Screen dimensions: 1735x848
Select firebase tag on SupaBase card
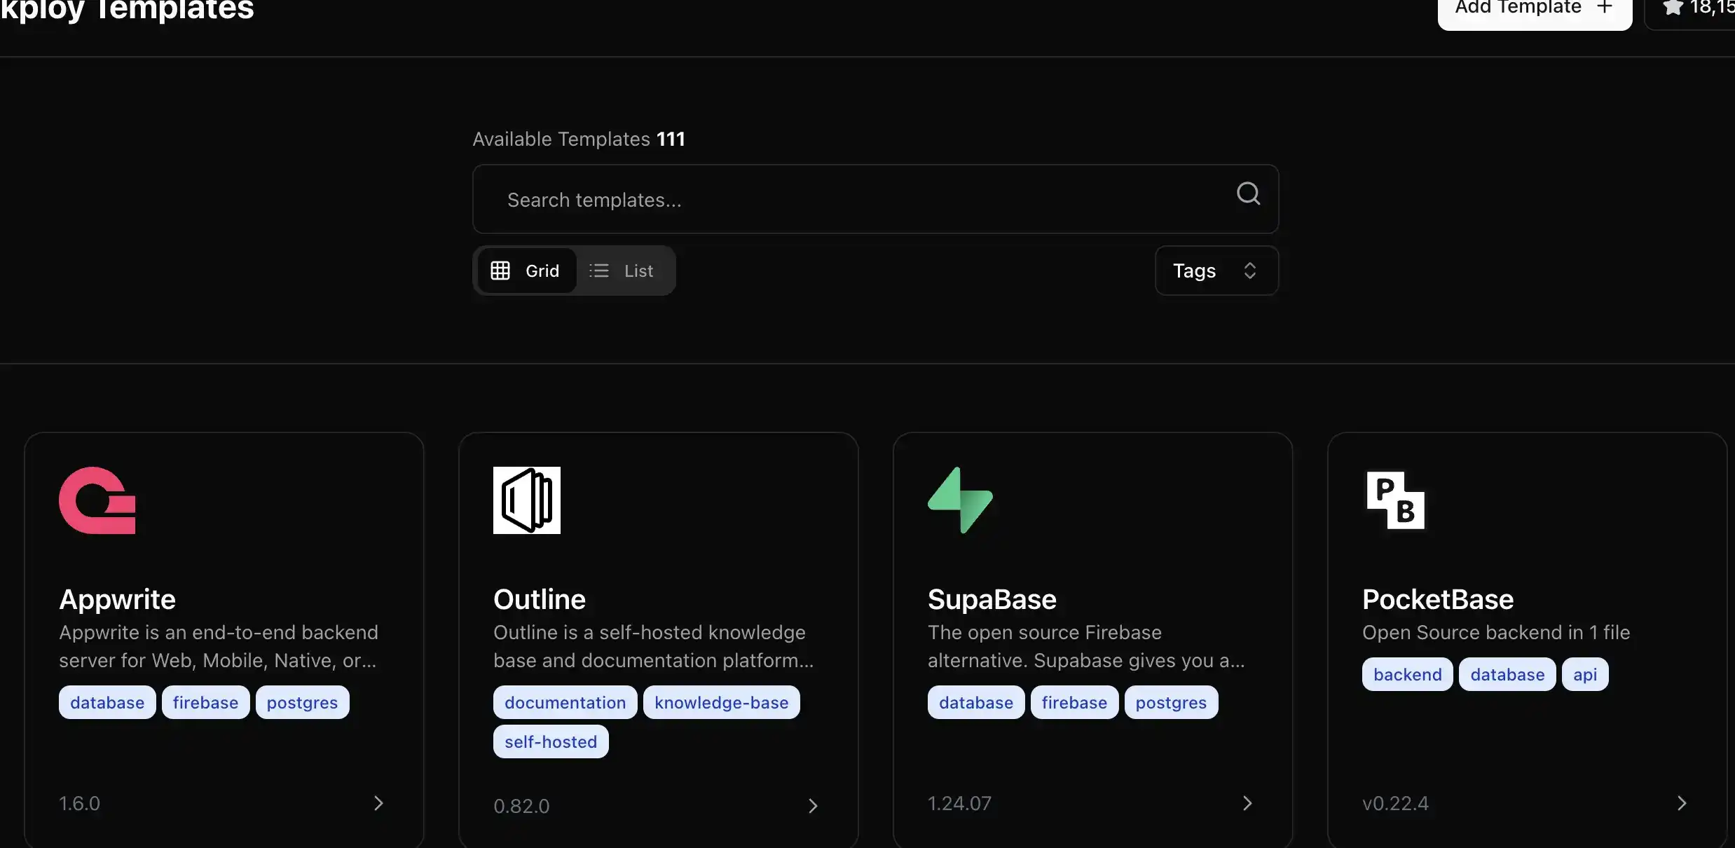[x=1074, y=702]
